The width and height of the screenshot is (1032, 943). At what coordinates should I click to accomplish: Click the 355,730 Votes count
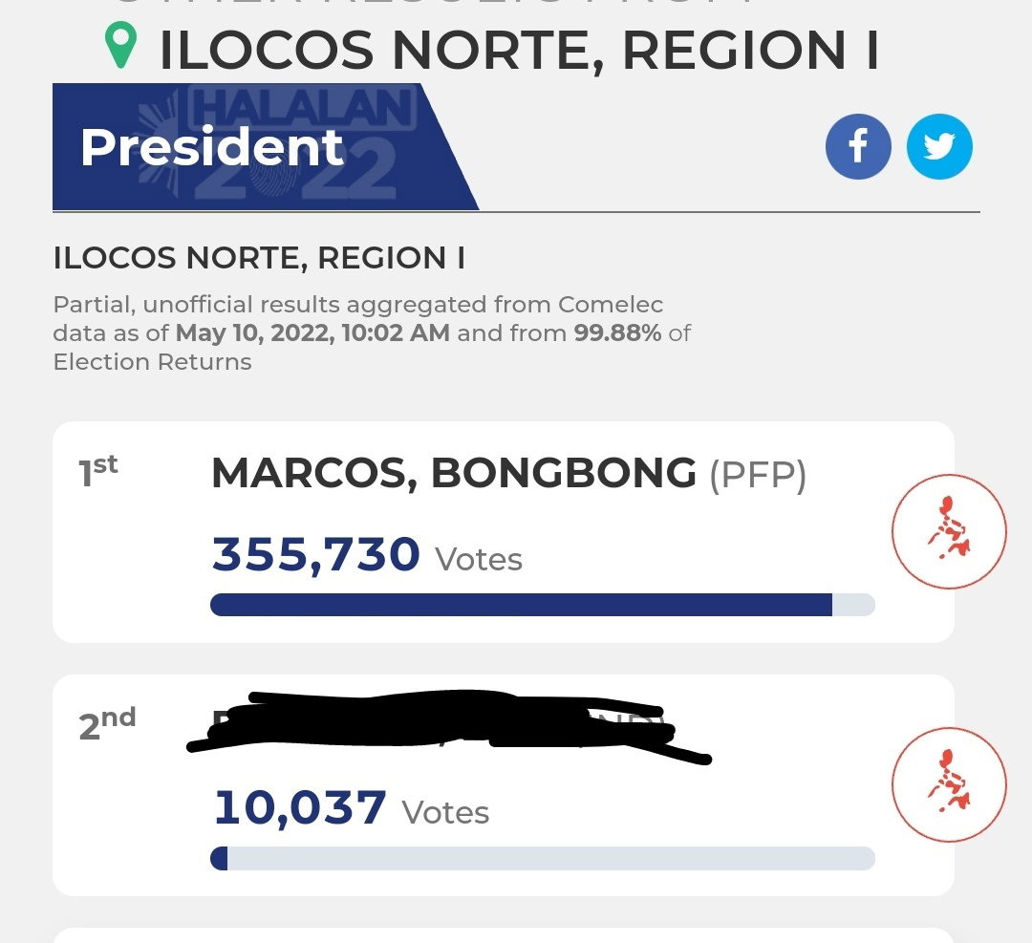(367, 555)
